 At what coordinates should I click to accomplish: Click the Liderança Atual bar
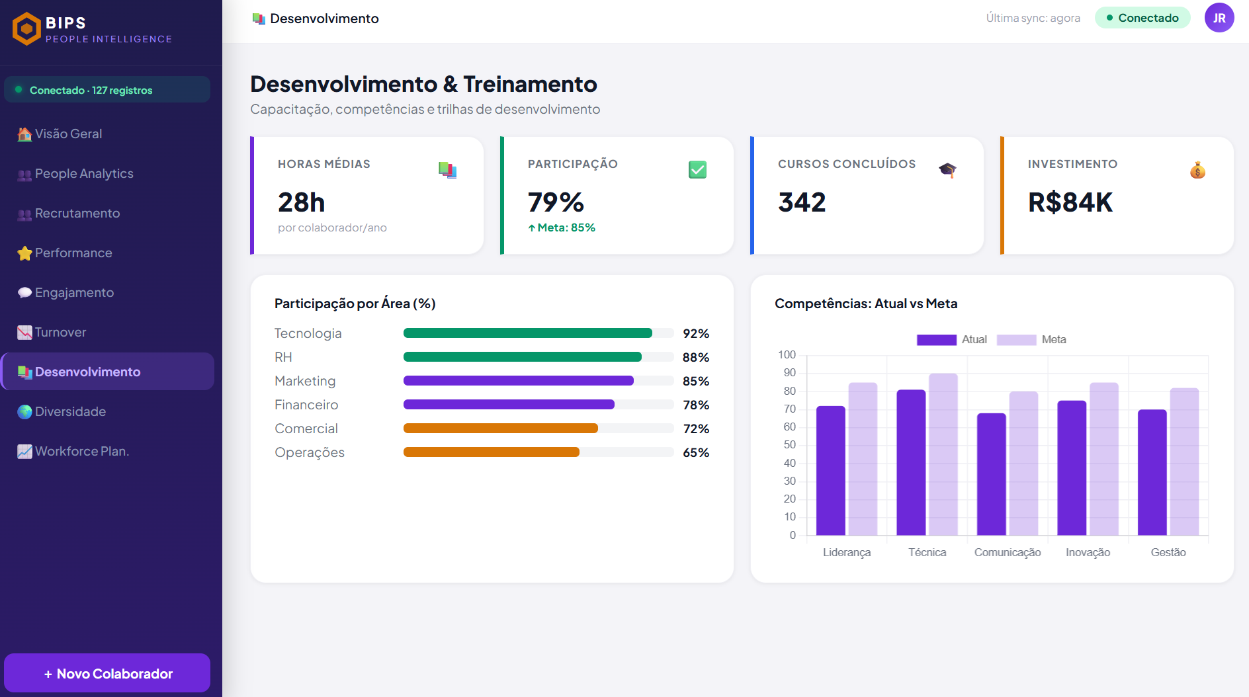click(x=831, y=471)
